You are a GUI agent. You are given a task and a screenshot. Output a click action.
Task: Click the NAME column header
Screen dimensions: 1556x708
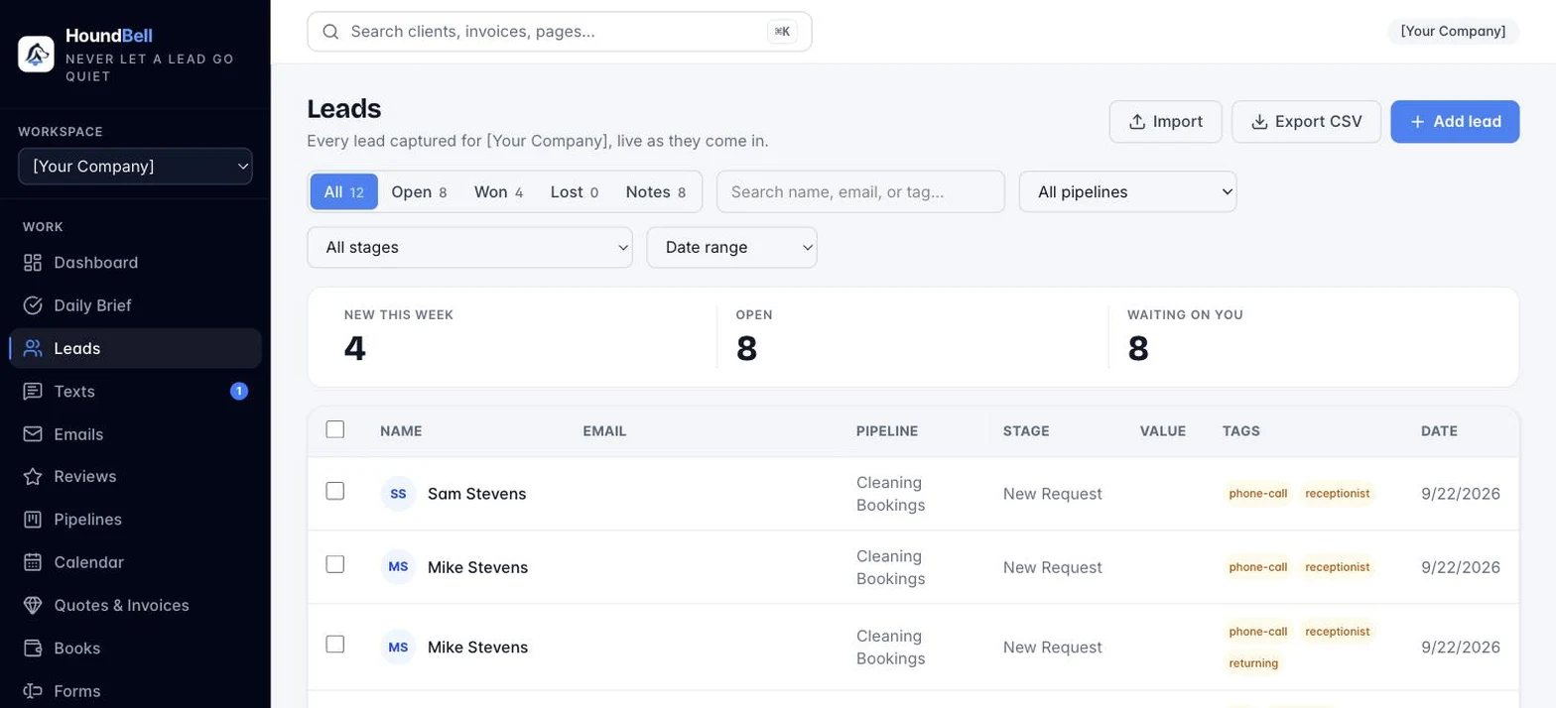point(401,431)
